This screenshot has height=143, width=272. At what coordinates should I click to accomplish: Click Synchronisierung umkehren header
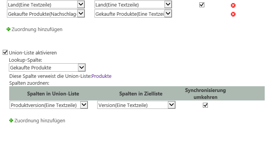(206, 94)
